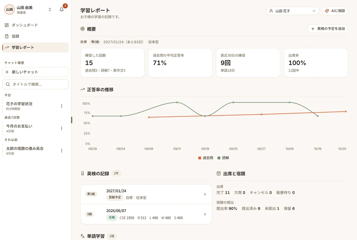Image resolution: width=357 pixels, height=240 pixels.
Task: Open options menu for 太郎の宿題の進み具合 chat
Action: (x=62, y=151)
